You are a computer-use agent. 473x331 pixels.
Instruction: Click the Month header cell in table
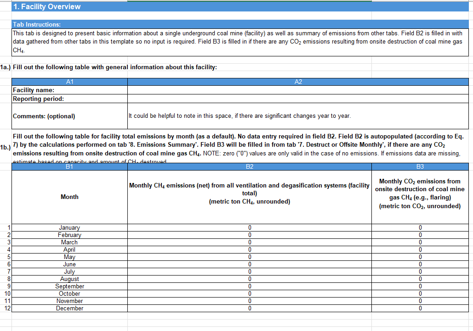[x=69, y=197]
